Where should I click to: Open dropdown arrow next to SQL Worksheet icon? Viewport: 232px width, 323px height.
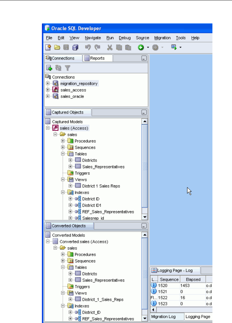180,47
